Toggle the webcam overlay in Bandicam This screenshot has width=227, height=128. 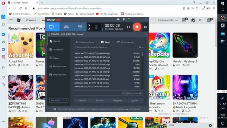(96, 27)
